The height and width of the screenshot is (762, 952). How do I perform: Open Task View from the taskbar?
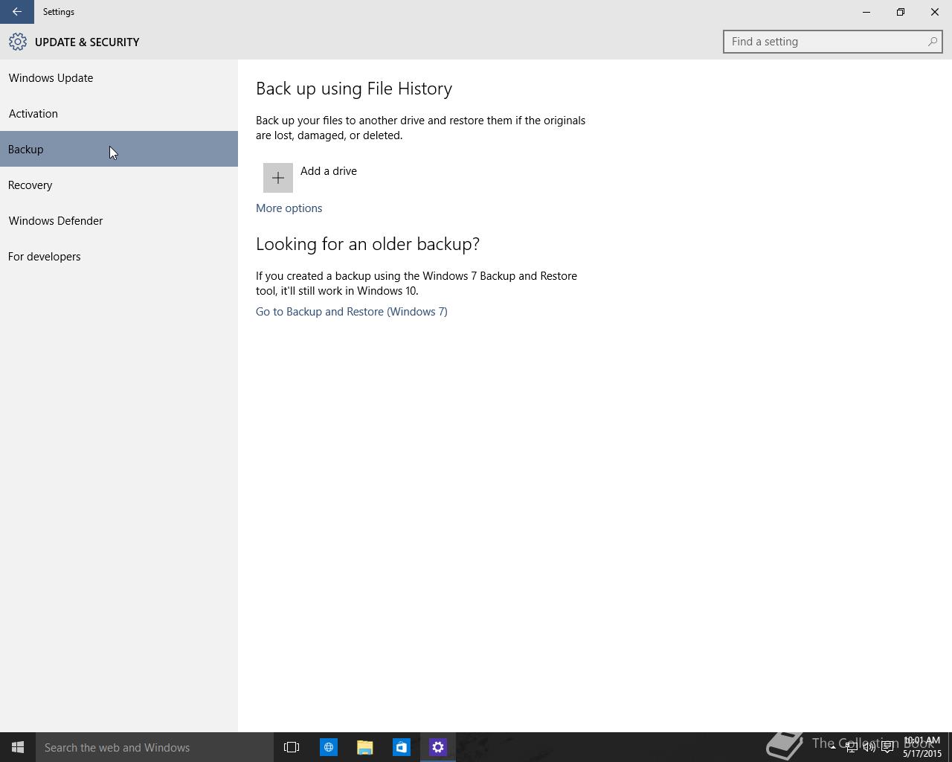tap(292, 747)
